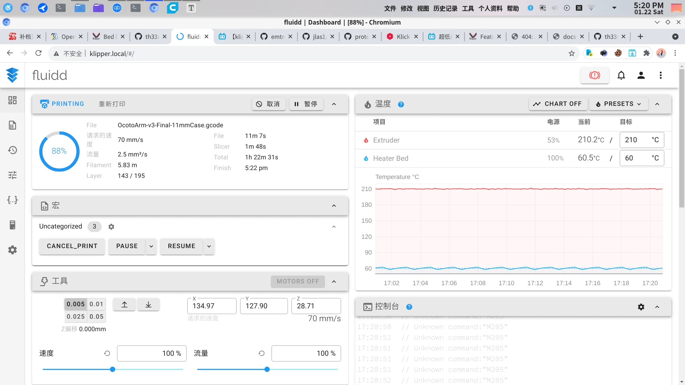Expand the PAUSE macro options arrow
This screenshot has width=685, height=385.
[151, 246]
